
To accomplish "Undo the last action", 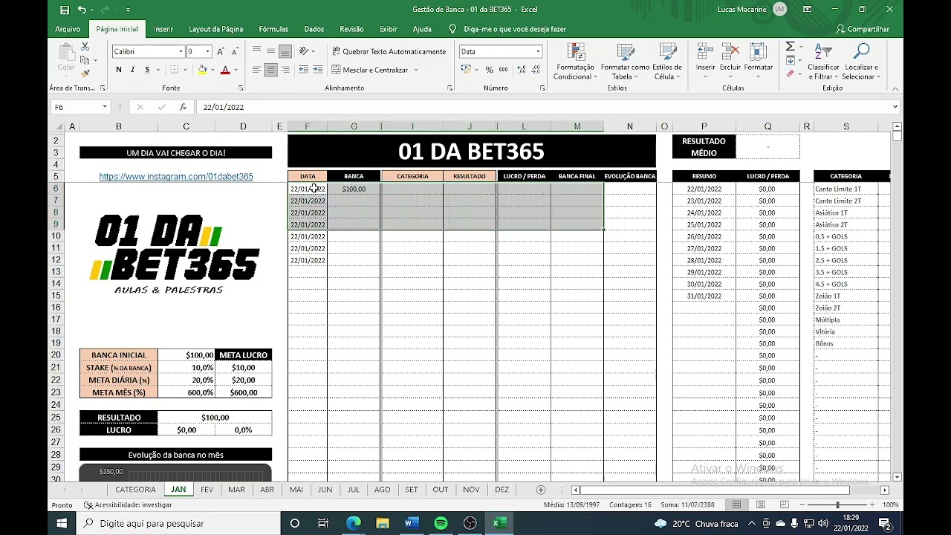I will pyautogui.click(x=82, y=10).
